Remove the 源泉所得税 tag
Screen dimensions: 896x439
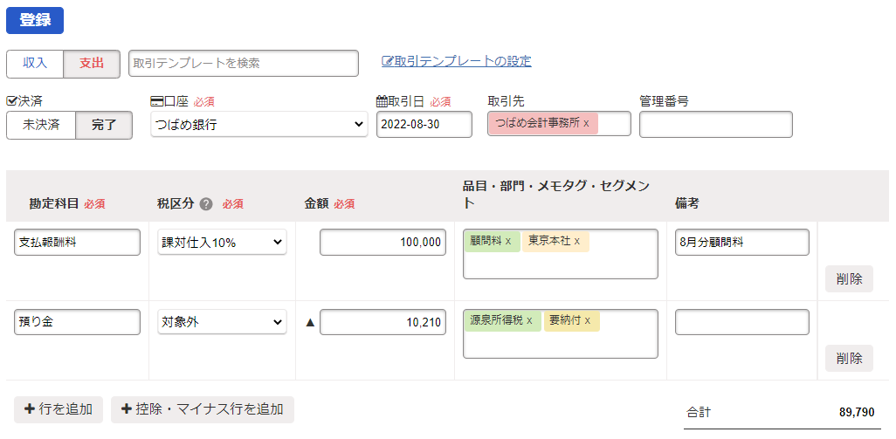[x=530, y=320]
